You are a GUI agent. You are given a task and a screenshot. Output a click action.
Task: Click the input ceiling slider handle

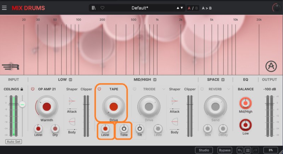coord(22,104)
